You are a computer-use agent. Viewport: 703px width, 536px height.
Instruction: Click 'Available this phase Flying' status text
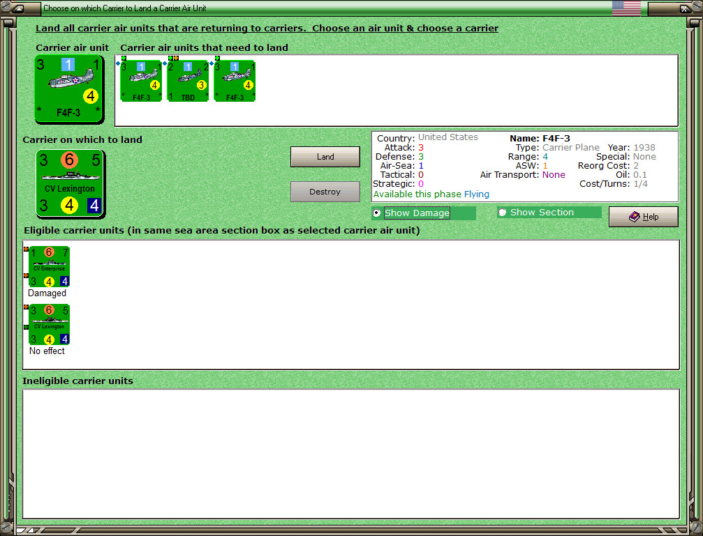pos(431,194)
